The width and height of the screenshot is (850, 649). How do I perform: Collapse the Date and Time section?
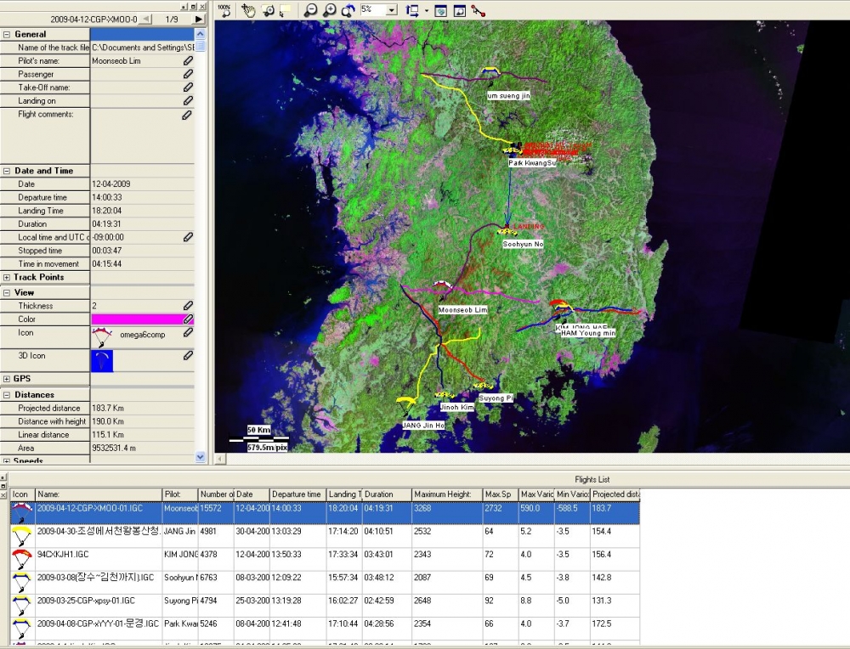[x=7, y=171]
